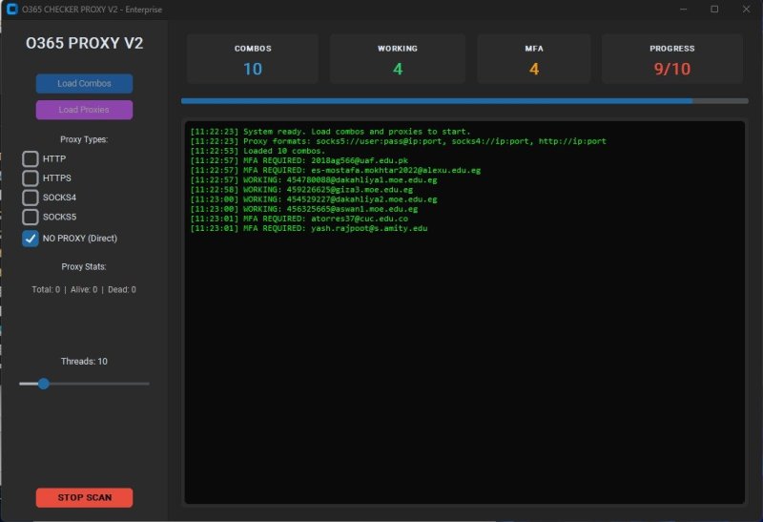This screenshot has width=763, height=522.
Task: Click the Load Proxies button
Action: (x=84, y=110)
